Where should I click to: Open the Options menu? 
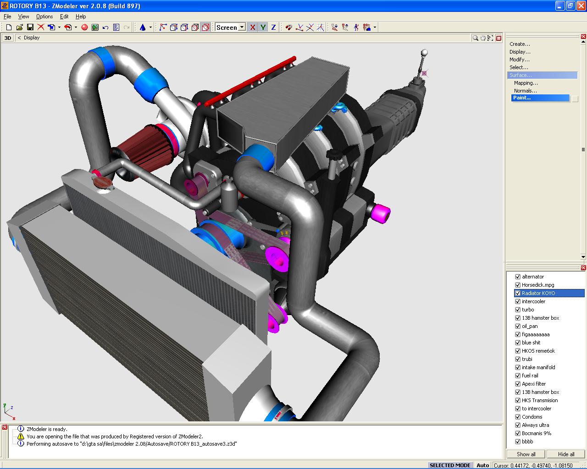[44, 16]
